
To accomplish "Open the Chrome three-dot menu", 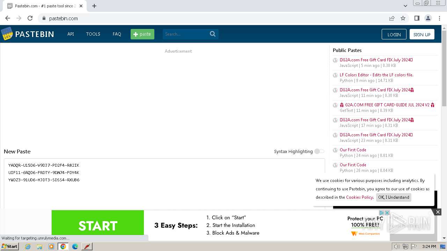I will click(x=439, y=18).
